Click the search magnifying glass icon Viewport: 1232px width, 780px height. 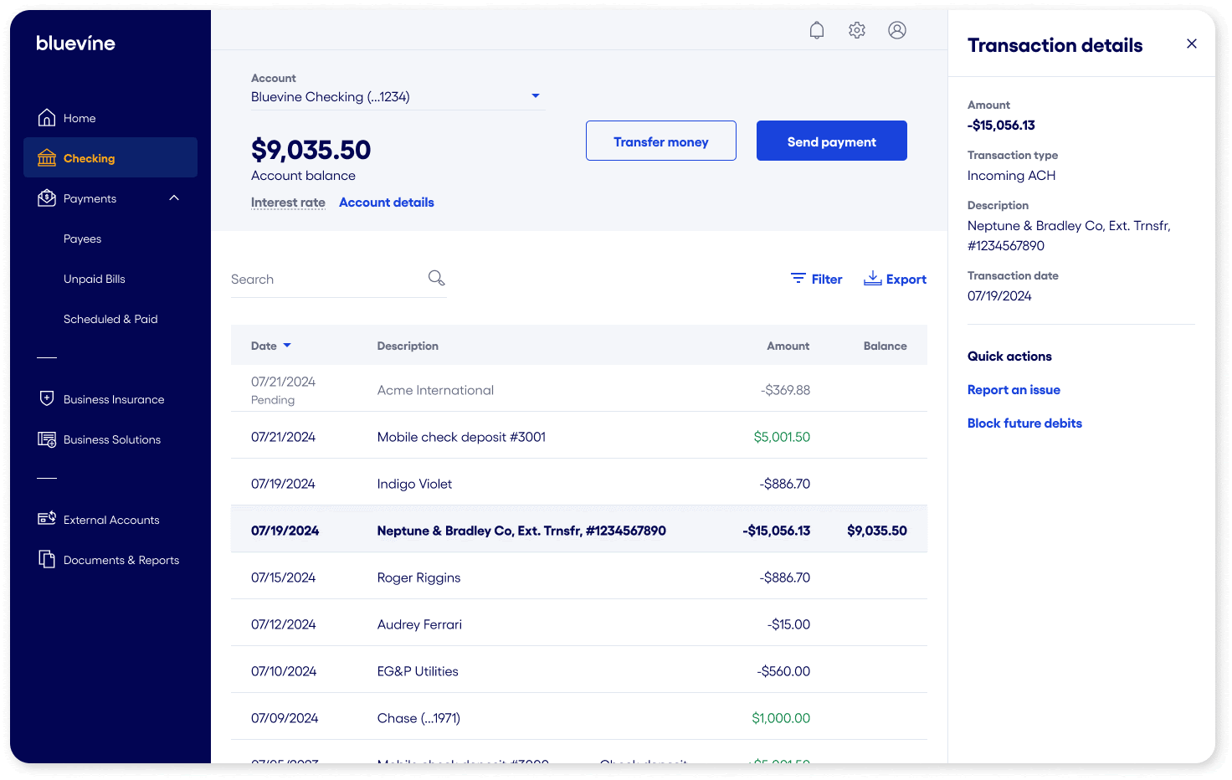click(x=436, y=278)
